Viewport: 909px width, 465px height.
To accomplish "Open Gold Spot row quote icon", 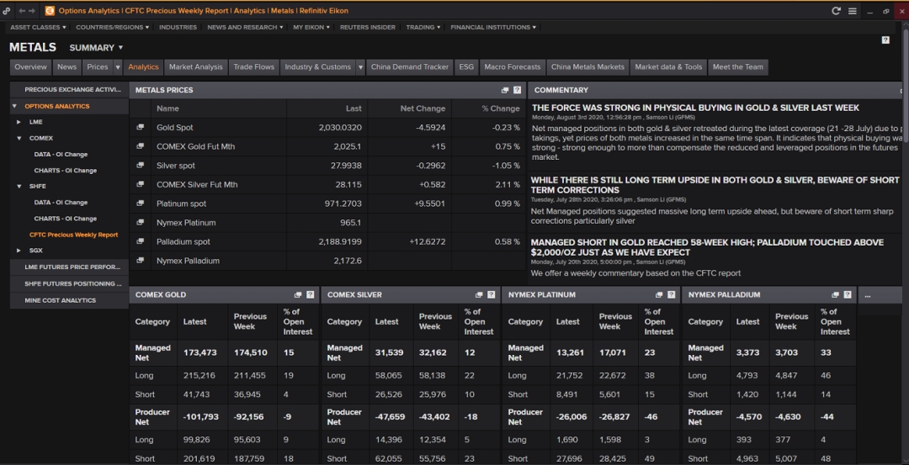I will [x=140, y=127].
